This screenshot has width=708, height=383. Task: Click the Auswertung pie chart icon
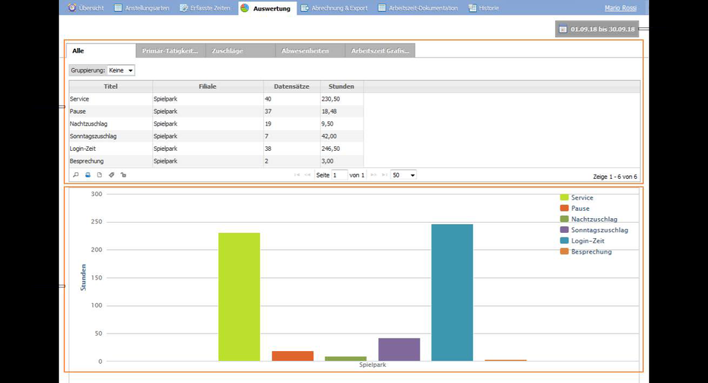pyautogui.click(x=245, y=7)
